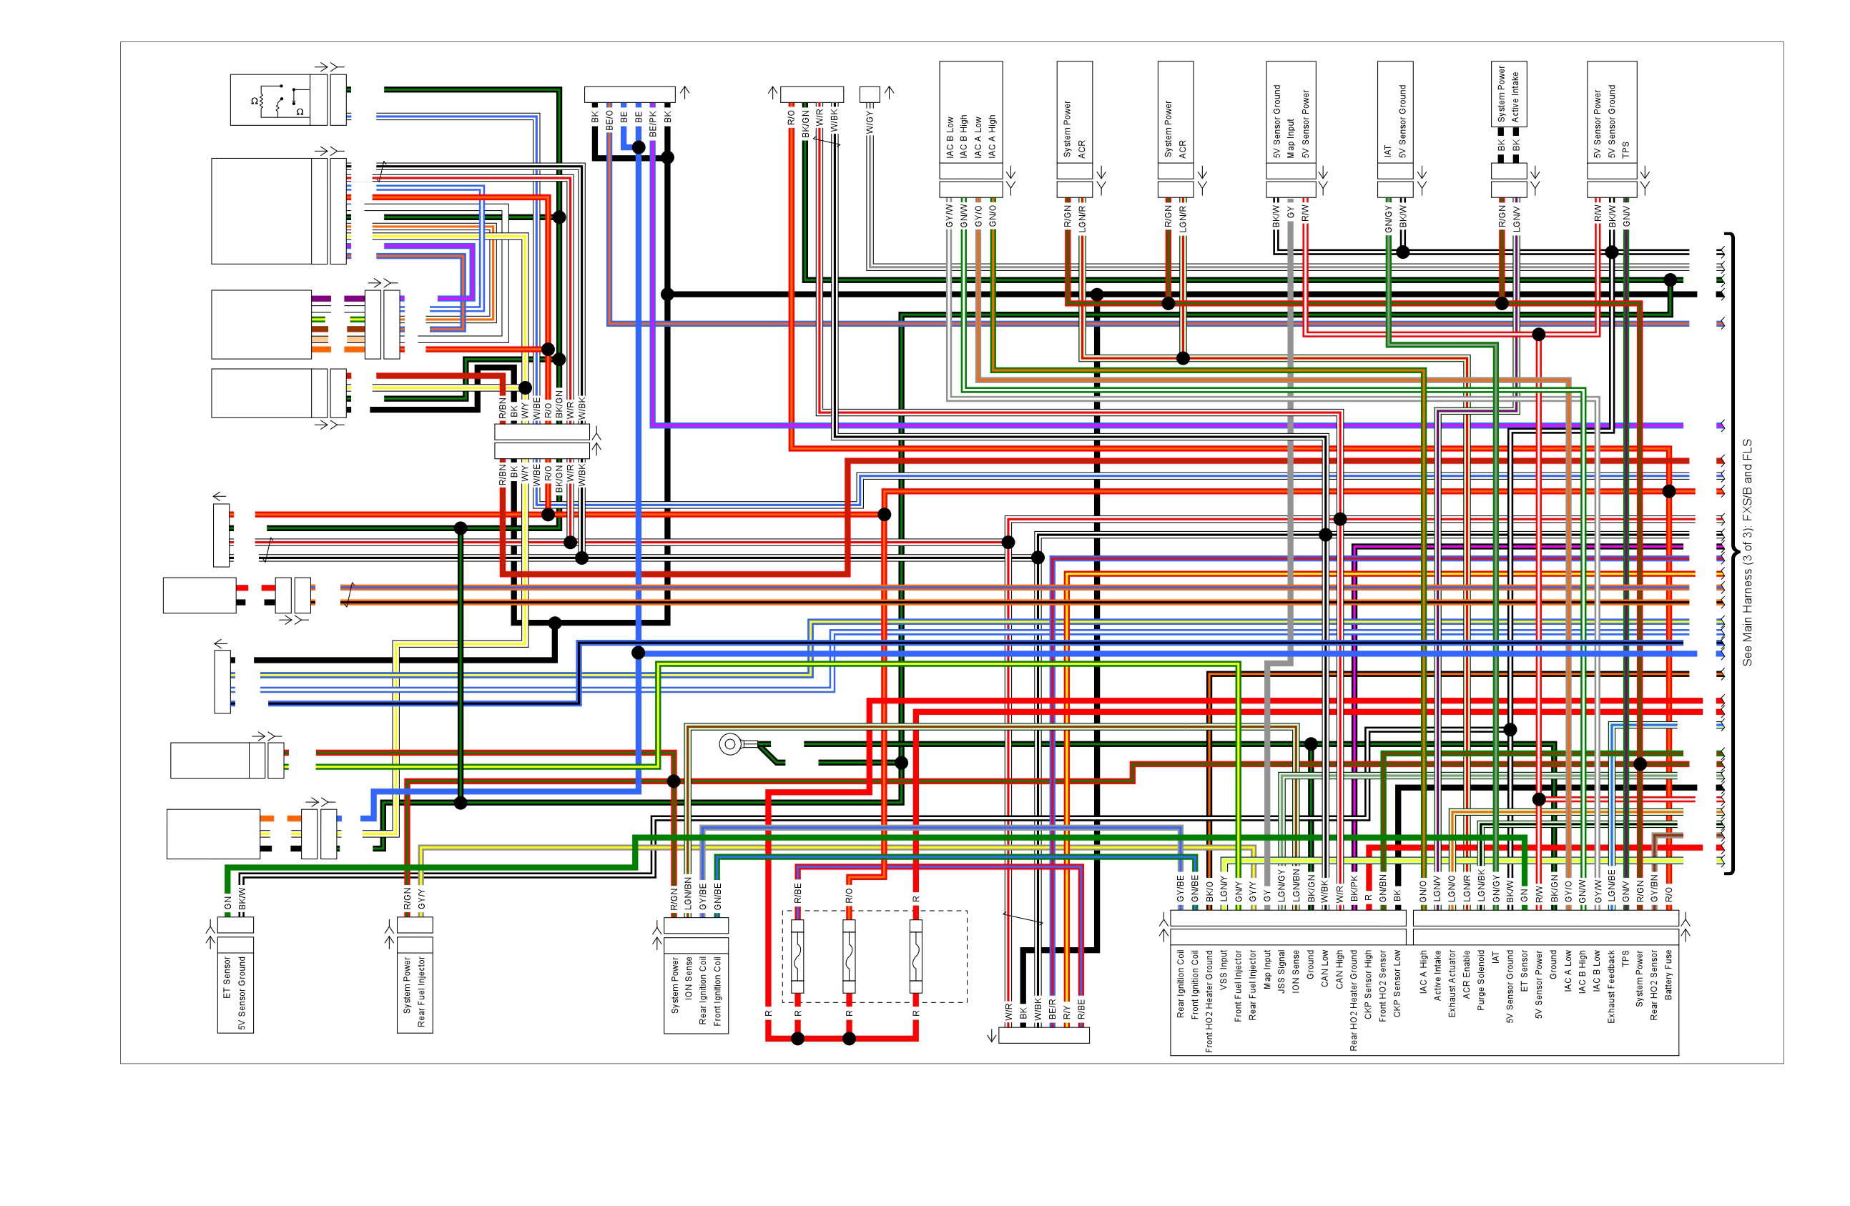Select the "JSS Signal" pin label

click(x=1281, y=972)
